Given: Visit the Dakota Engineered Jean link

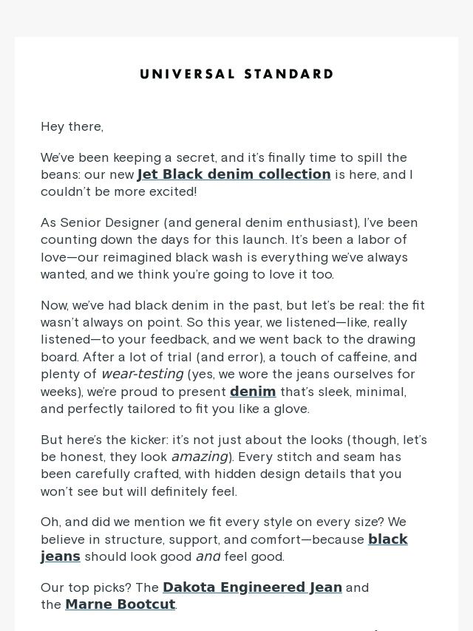Looking at the screenshot, I should pos(253,587).
